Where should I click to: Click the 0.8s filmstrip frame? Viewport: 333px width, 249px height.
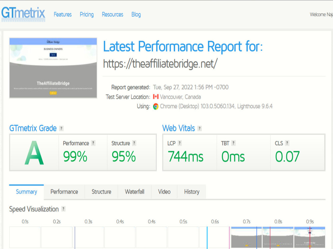pos(278,237)
